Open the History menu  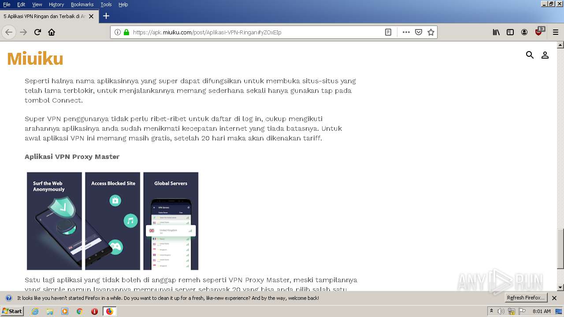pyautogui.click(x=56, y=4)
